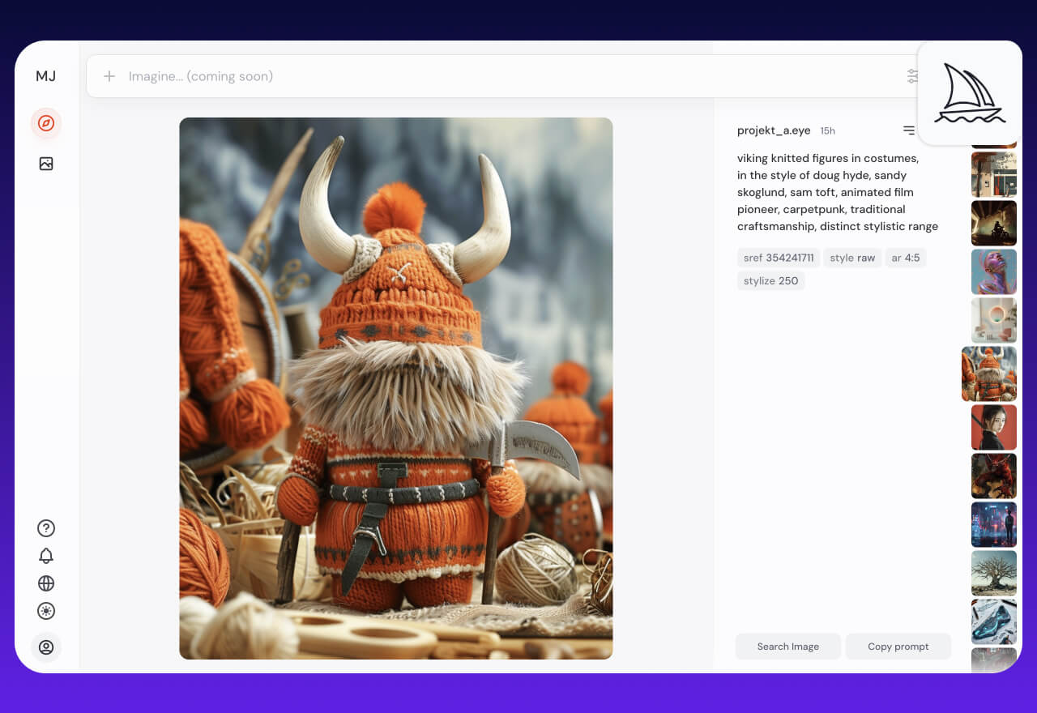
Task: Toggle light mode with sun icon
Action: click(46, 611)
